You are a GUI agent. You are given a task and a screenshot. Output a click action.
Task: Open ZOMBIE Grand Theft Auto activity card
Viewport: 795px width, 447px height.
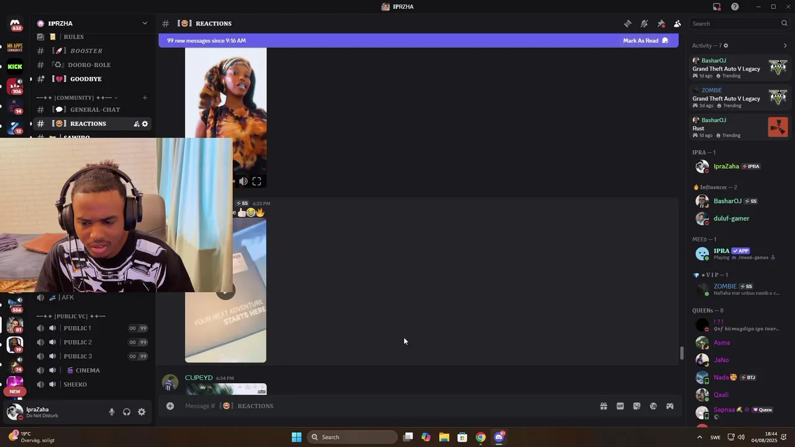pos(740,98)
